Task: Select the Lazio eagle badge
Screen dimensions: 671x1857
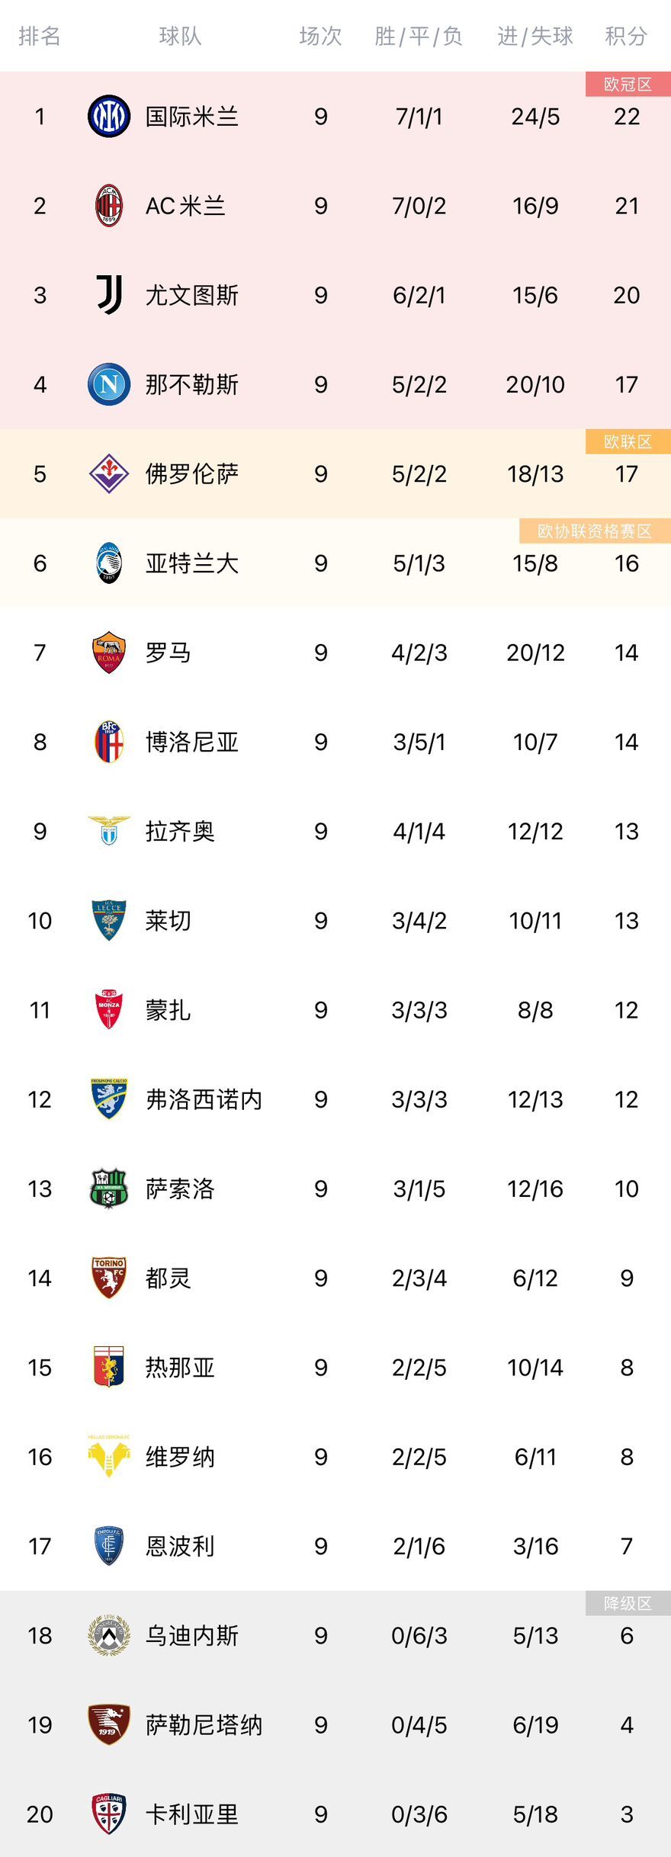Action: pyautogui.click(x=109, y=831)
